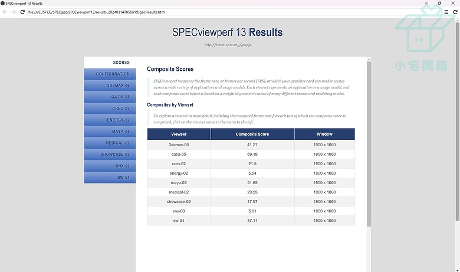Viewport: 460px width, 272px height.
Task: Click the Composite Score column header
Action: click(x=252, y=134)
